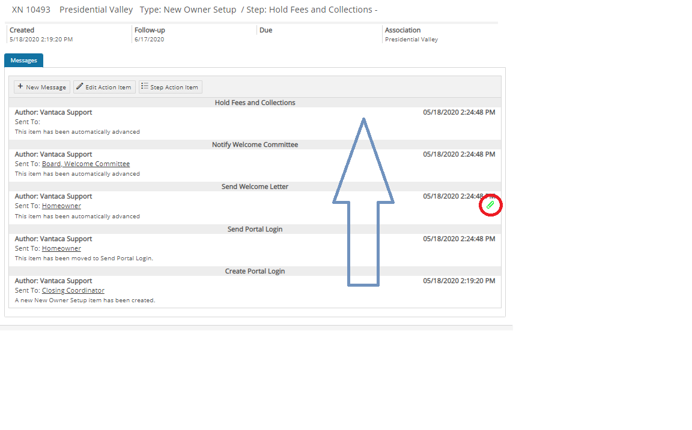
Task: Click the 2:19:20 PM timestamp on Create Portal Login
Action: point(459,281)
